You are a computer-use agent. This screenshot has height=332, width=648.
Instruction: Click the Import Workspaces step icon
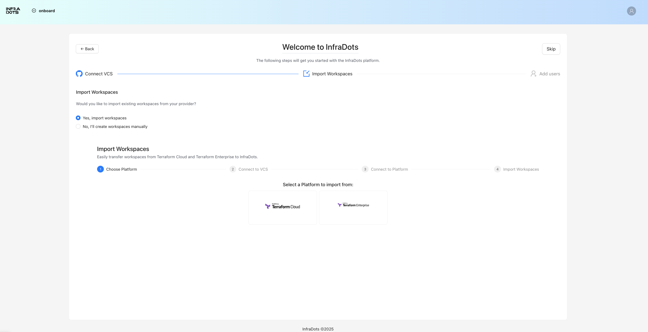pyautogui.click(x=306, y=74)
